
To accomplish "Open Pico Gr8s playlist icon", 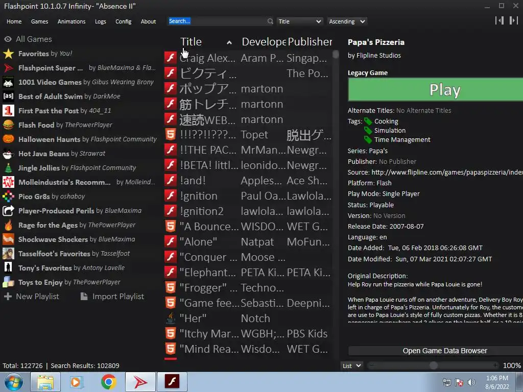I will 8,197.
